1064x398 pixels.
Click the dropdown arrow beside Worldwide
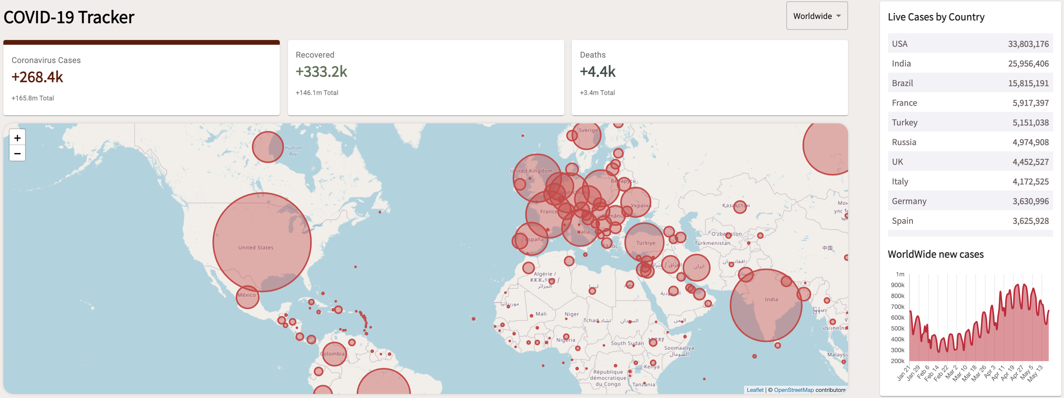[839, 16]
